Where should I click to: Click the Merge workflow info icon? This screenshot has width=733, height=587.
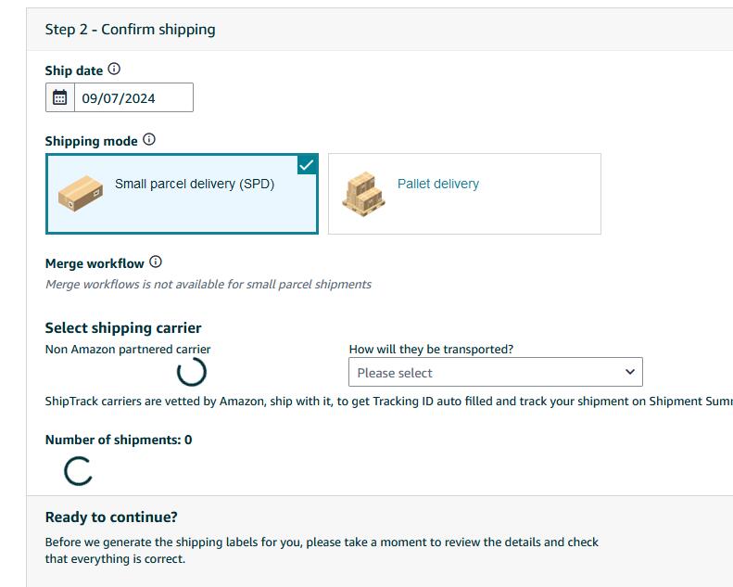(156, 262)
